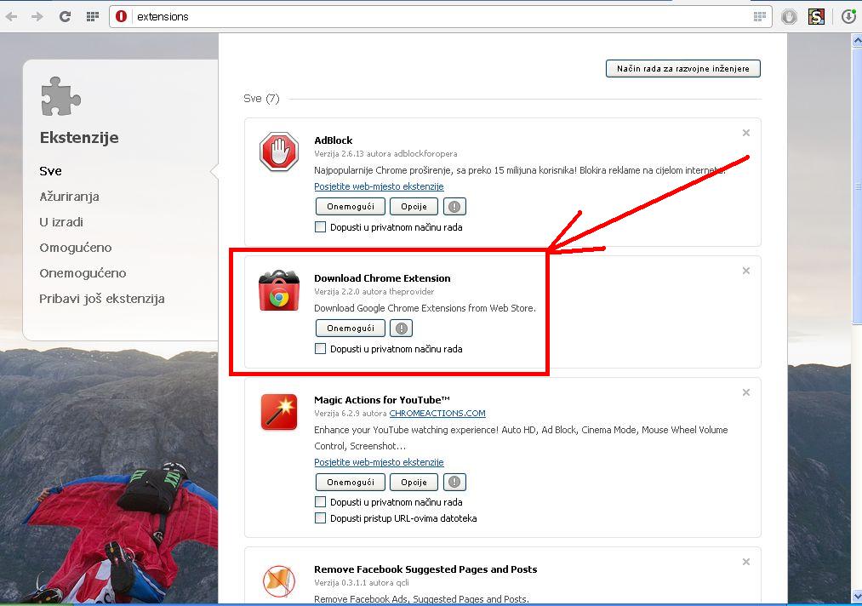Allow Magic Actions in private mode checkbox
Viewport: 862px width, 606px height.
[x=320, y=501]
